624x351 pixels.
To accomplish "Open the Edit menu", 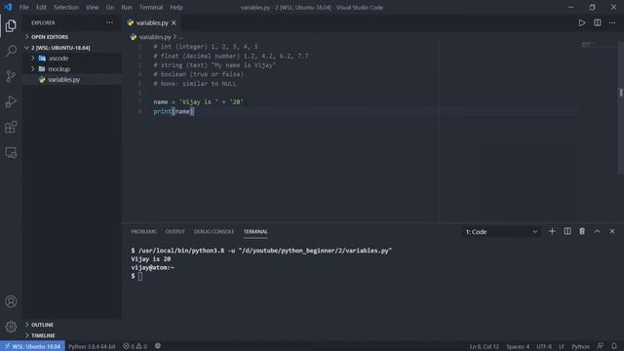I will tap(41, 7).
